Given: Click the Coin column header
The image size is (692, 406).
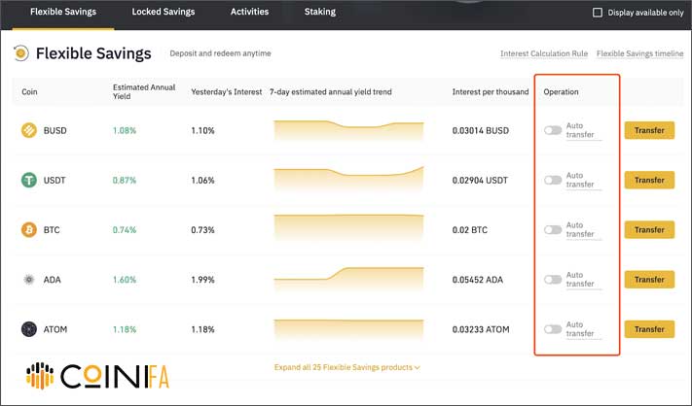Looking at the screenshot, I should [x=29, y=92].
